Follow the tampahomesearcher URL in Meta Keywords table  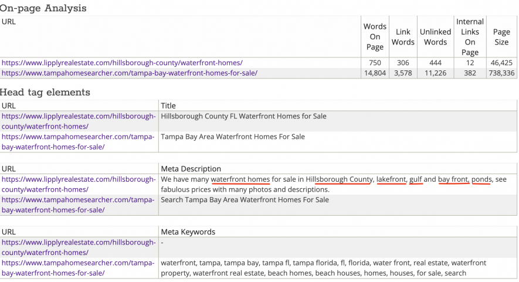(78, 268)
